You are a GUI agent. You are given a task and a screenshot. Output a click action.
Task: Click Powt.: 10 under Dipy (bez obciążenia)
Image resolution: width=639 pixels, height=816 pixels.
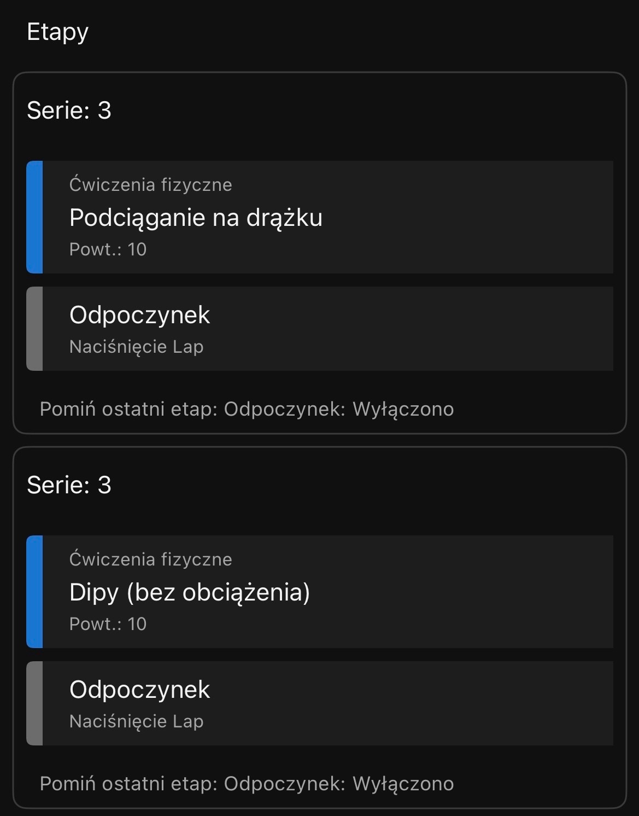click(x=108, y=624)
